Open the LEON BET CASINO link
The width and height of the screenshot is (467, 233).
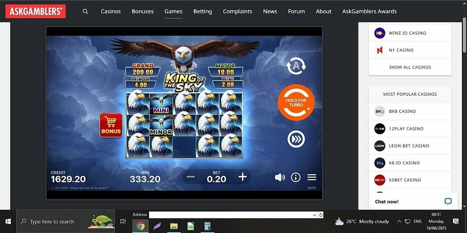[x=409, y=146]
